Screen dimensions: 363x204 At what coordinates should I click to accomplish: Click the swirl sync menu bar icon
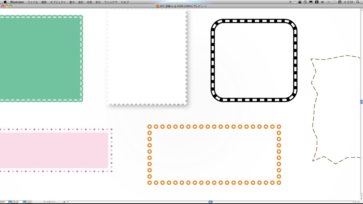pyautogui.click(x=295, y=2)
